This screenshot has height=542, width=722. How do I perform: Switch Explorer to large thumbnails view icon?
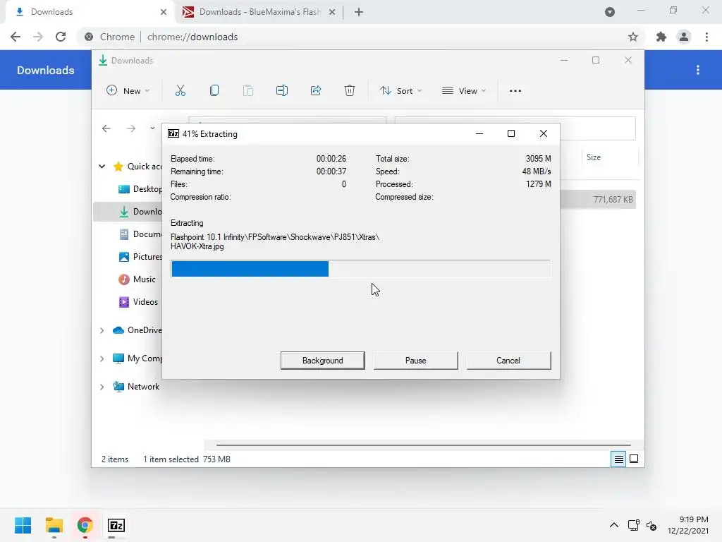pyautogui.click(x=634, y=459)
